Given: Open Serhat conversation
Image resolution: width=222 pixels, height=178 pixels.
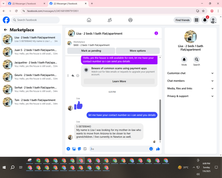Looking at the screenshot, I should tap(31, 89).
